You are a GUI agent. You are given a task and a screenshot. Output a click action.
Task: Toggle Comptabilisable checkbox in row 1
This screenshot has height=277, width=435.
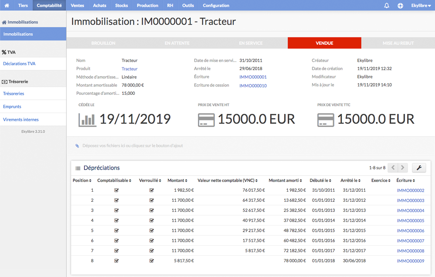click(117, 190)
